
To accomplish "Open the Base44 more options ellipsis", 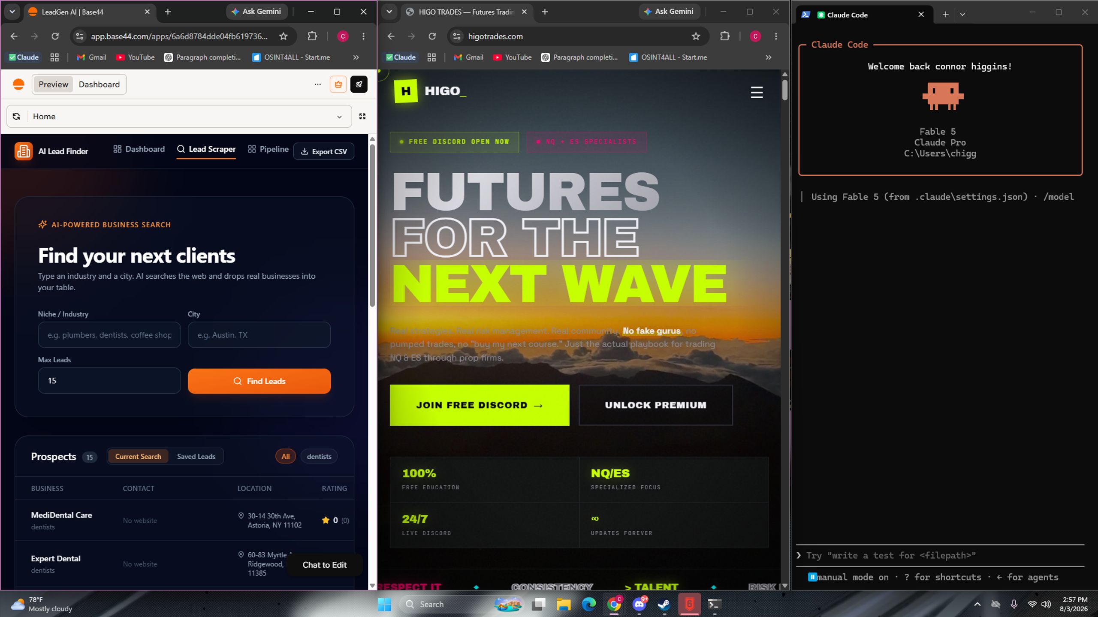I will (x=317, y=84).
